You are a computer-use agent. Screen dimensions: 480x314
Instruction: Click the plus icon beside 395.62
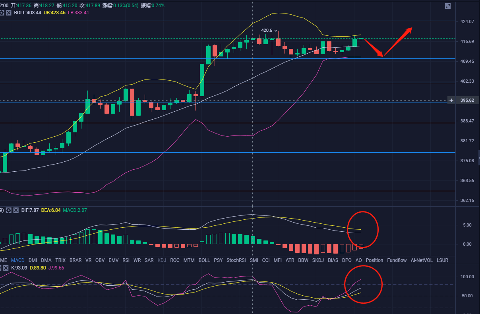451,100
